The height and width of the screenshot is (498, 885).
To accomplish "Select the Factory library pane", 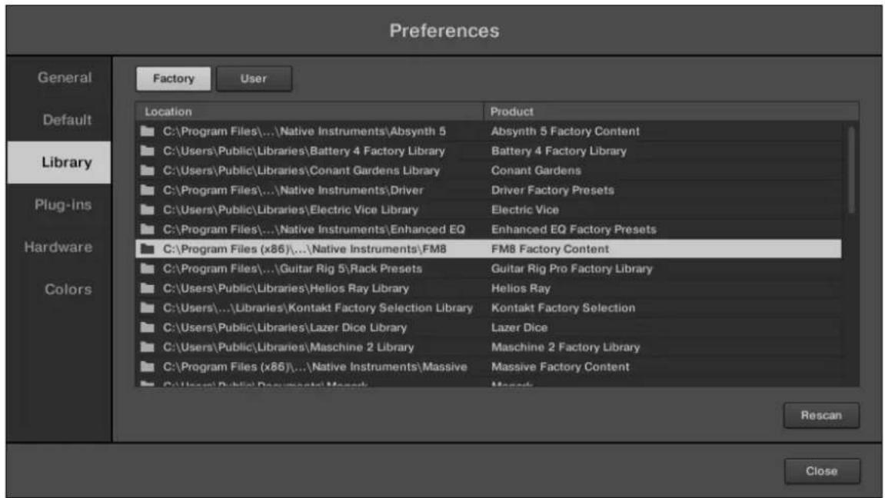I will [x=173, y=78].
